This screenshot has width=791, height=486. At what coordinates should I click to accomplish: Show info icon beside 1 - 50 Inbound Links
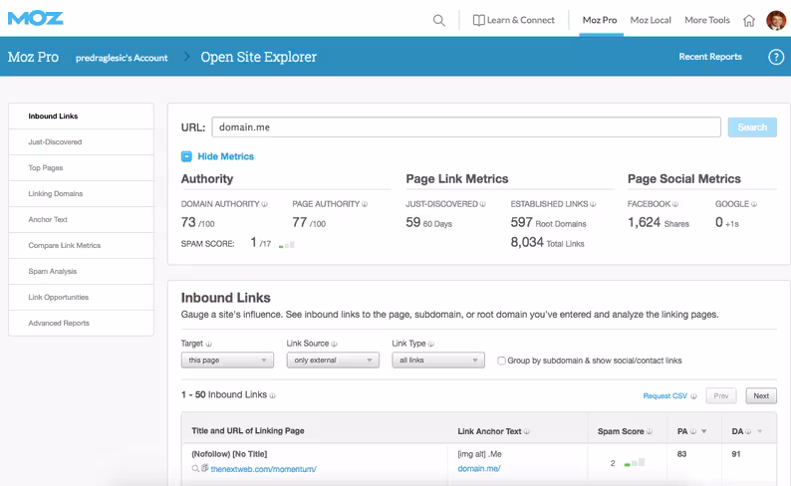272,395
